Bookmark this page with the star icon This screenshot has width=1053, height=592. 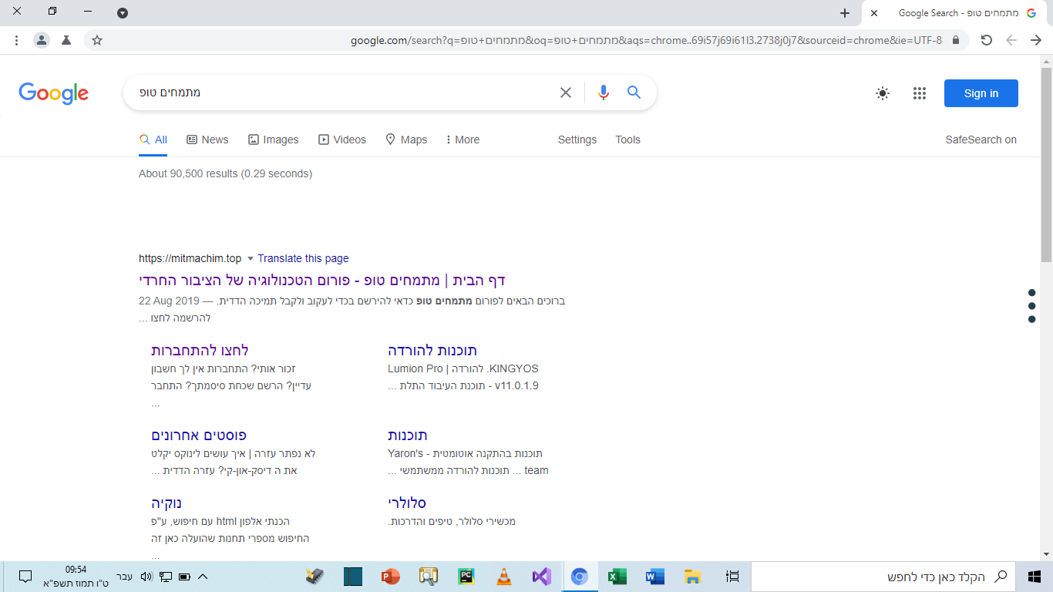97,40
